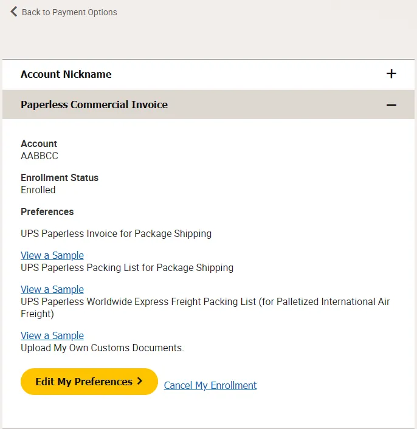Screen dimensions: 417x429
Task: Click the Enrollment Status label
Action: coord(60,177)
